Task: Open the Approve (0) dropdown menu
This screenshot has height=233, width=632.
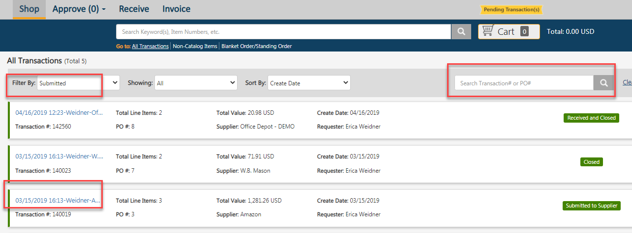Action: pyautogui.click(x=79, y=9)
